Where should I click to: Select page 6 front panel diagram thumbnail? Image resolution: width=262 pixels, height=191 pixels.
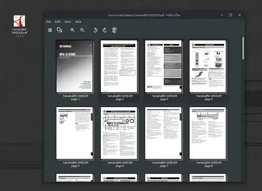119,133
